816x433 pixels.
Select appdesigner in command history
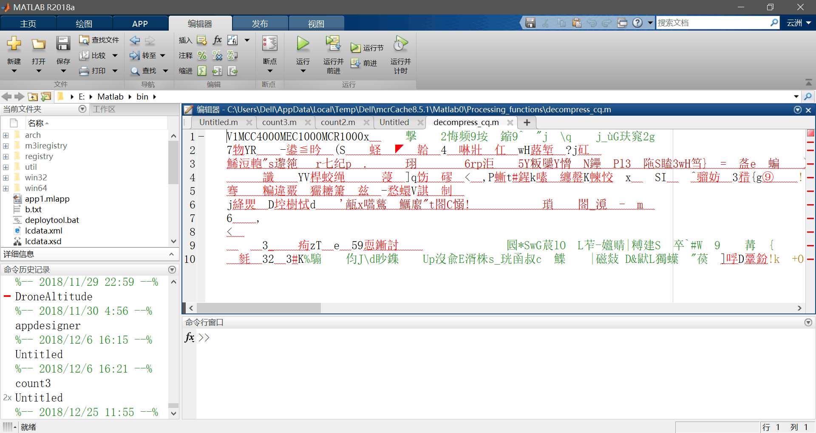pyautogui.click(x=48, y=326)
